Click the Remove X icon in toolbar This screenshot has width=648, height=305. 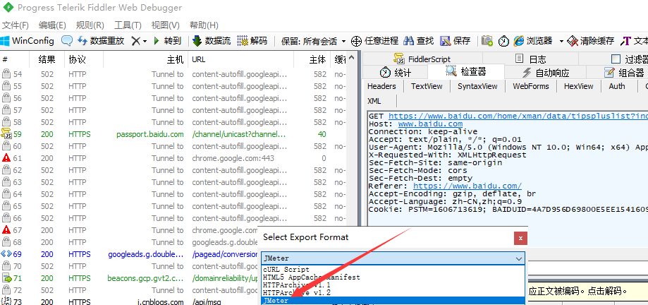tap(135, 40)
